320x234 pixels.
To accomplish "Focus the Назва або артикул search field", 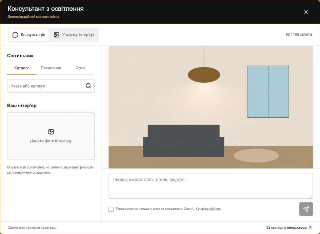I will 51,86.
